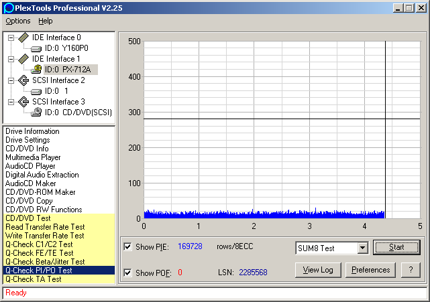Collapse the SCSI Interface 3 tree node
430x302 pixels.
point(11,102)
